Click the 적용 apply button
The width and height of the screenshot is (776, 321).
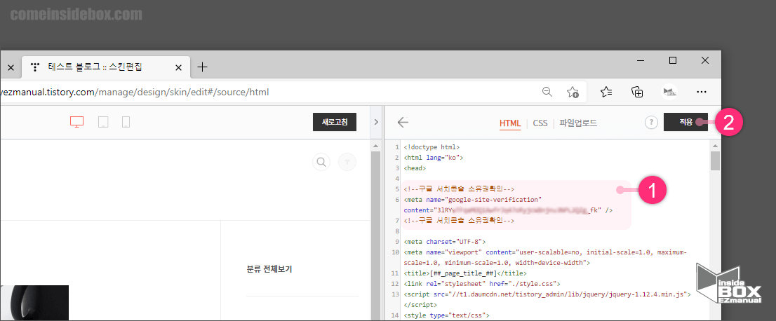685,122
